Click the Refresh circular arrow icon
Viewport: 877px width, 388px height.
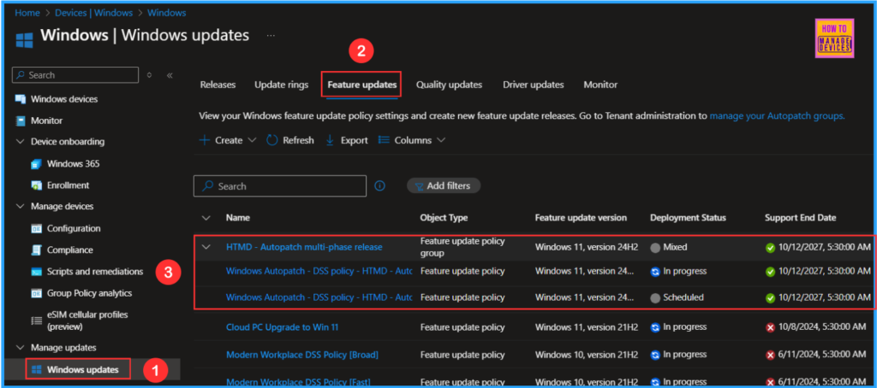tap(271, 140)
